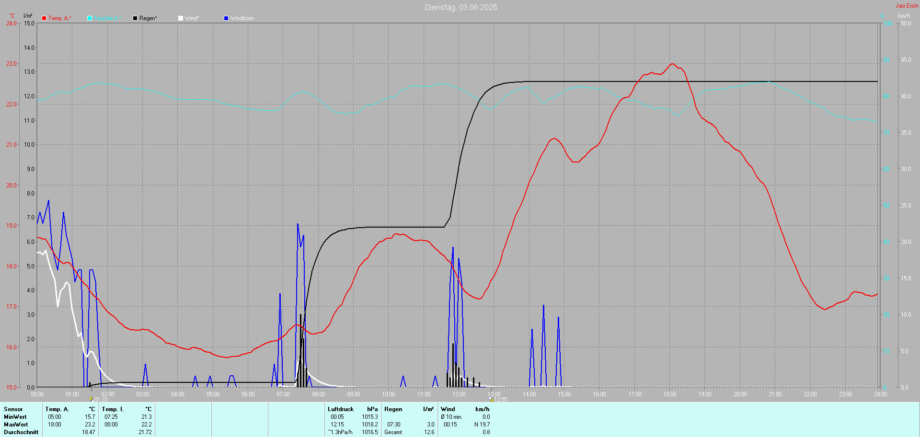Image resolution: width=920 pixels, height=437 pixels.
Task: Click the Wind column header in table
Action: [x=448, y=409]
